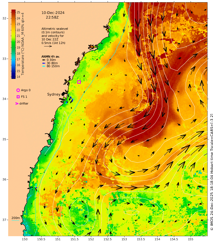Click the 'Altimetric sealevel' caption line

55,29
